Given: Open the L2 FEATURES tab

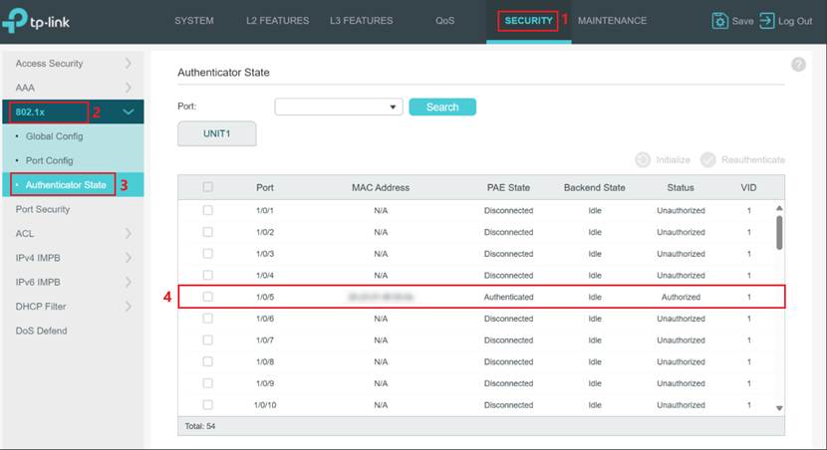Looking at the screenshot, I should [x=278, y=21].
